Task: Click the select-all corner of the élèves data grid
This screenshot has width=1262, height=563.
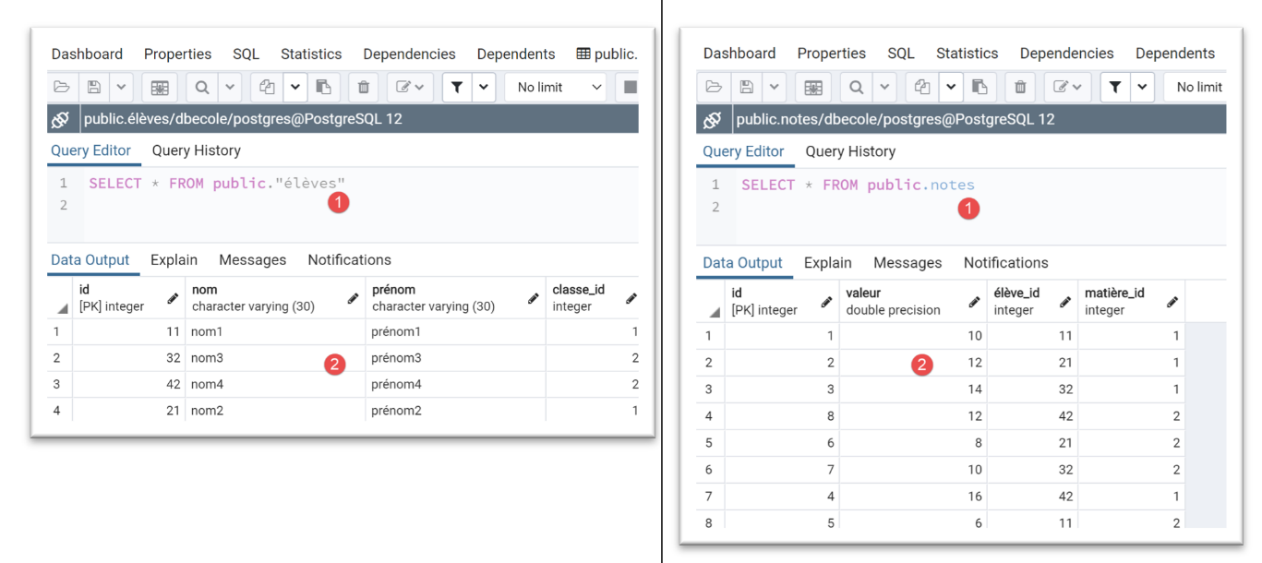Action: pos(61,308)
